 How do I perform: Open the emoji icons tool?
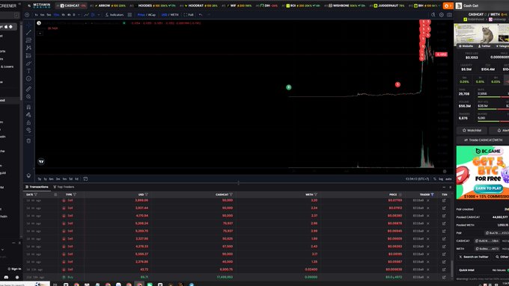click(28, 78)
